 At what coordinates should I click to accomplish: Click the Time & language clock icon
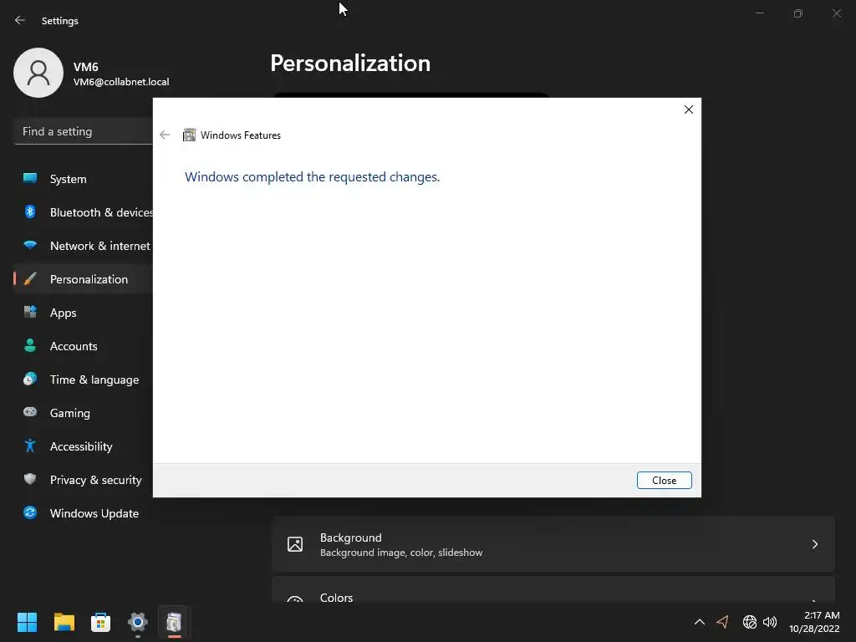pyautogui.click(x=30, y=379)
